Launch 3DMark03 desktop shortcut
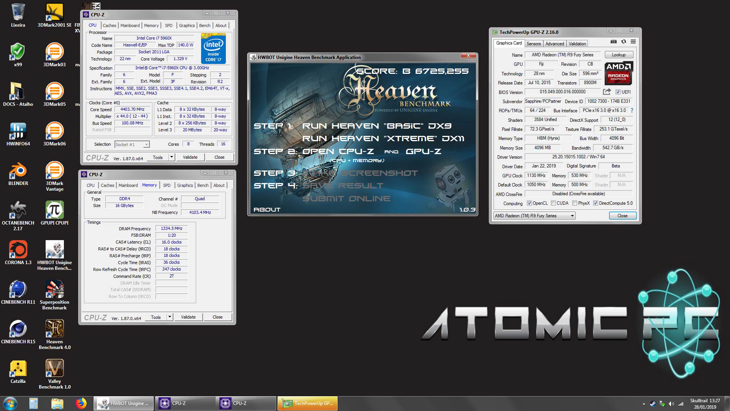Screen dimensions: 730x411 pyautogui.click(x=54, y=55)
